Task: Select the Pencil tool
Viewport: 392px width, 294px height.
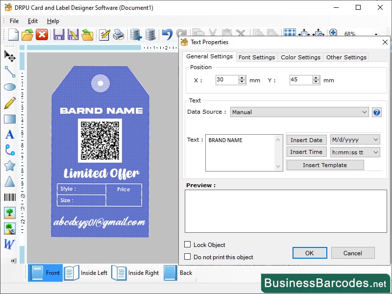Action: pyautogui.click(x=10, y=103)
